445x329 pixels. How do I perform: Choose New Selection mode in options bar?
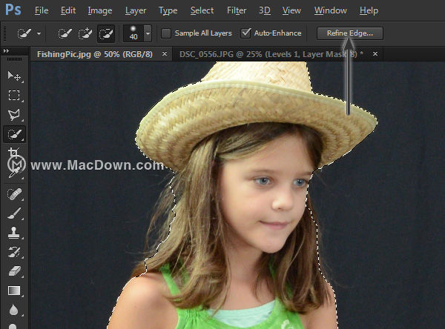(x=65, y=33)
